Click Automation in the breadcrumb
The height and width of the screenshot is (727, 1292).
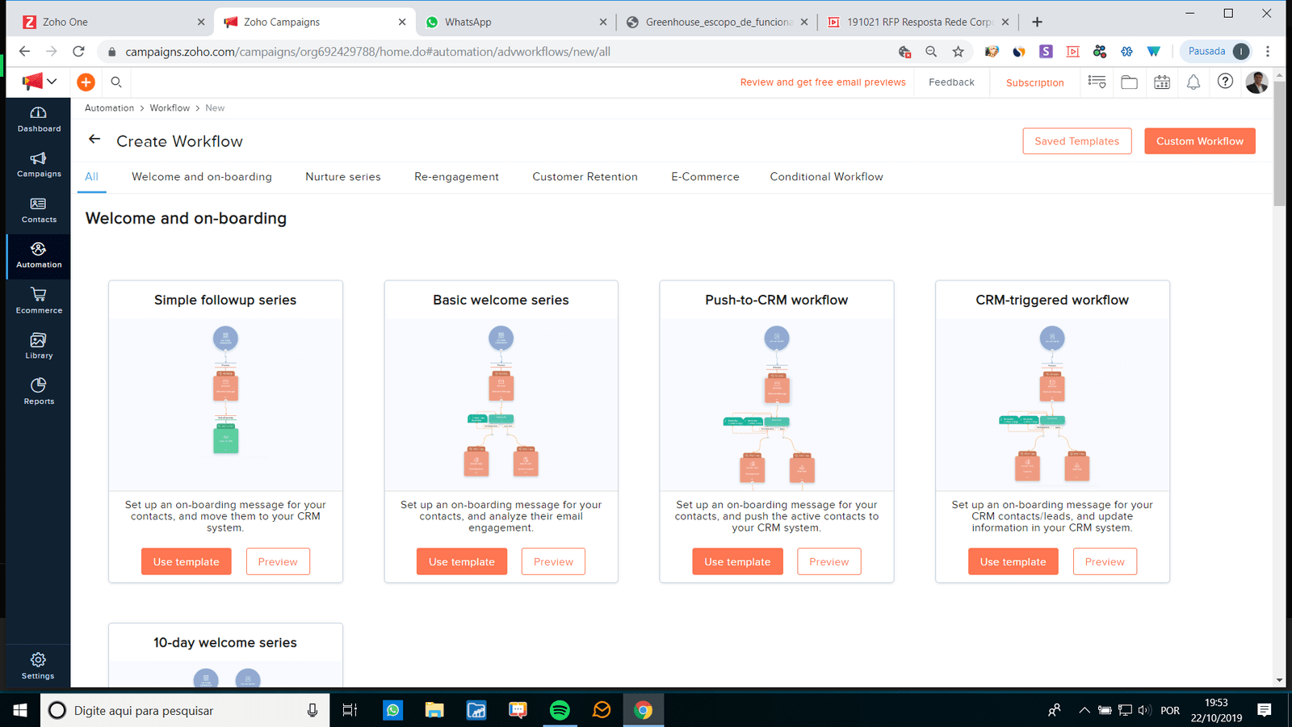click(110, 108)
